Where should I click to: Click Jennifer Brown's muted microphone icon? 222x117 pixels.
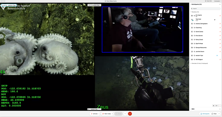click(x=220, y=52)
